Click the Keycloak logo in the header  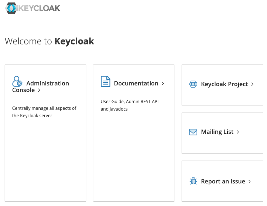coord(32,8)
